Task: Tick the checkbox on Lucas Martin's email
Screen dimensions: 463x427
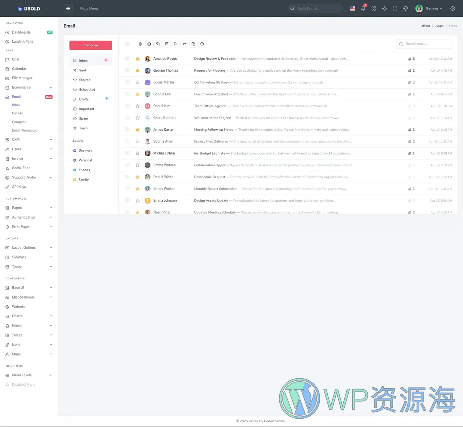Action: tap(127, 82)
